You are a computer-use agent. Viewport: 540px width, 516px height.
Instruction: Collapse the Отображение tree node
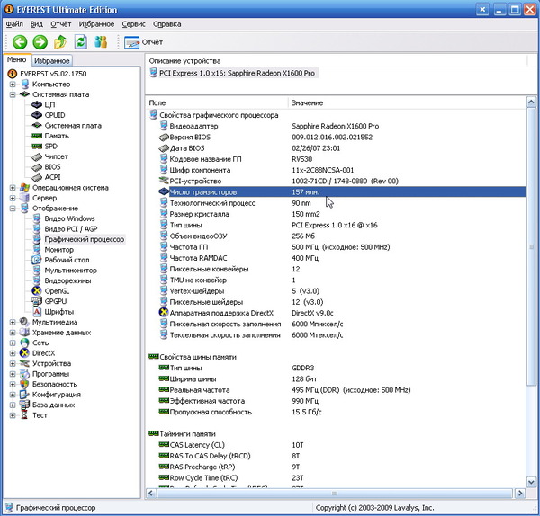(x=13, y=209)
